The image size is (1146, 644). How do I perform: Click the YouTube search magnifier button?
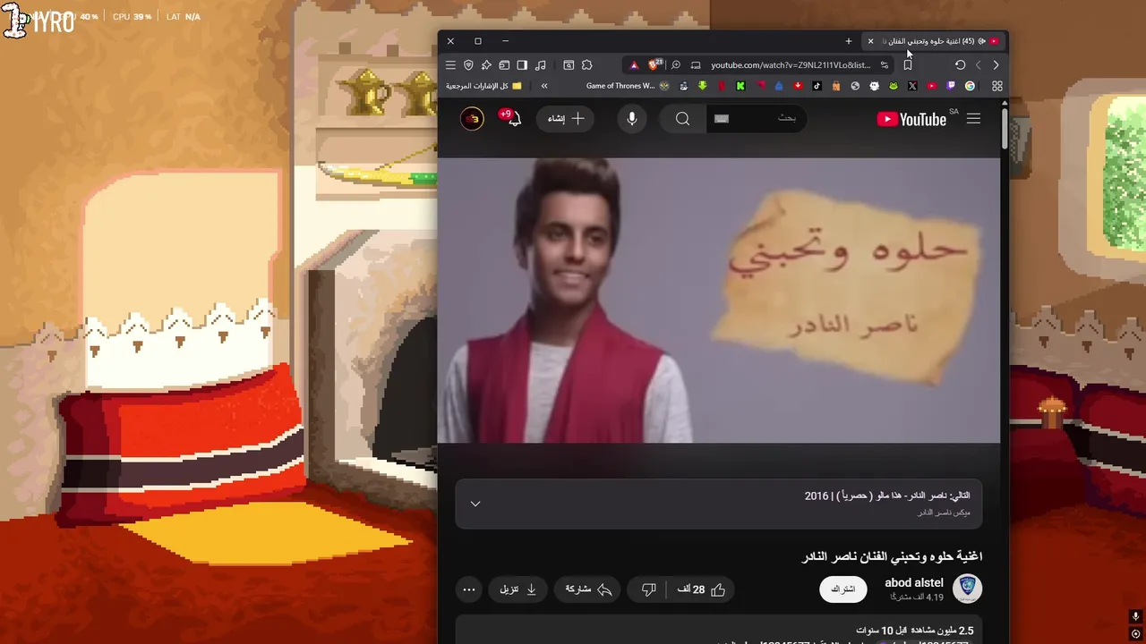click(682, 119)
